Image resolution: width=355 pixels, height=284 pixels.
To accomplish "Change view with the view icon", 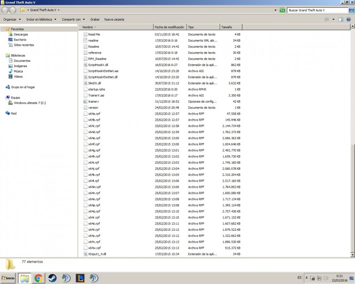I will (x=327, y=20).
